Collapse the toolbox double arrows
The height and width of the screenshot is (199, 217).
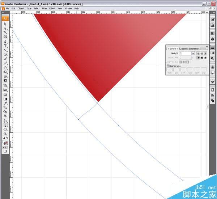3,12
